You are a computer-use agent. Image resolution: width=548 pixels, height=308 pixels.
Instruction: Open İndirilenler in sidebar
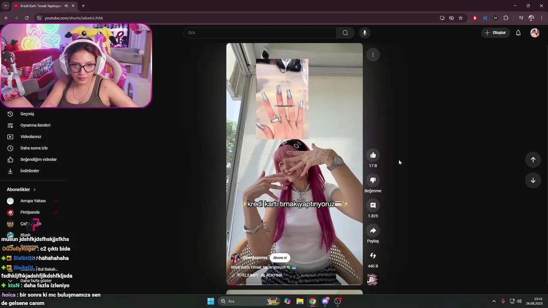(x=30, y=171)
